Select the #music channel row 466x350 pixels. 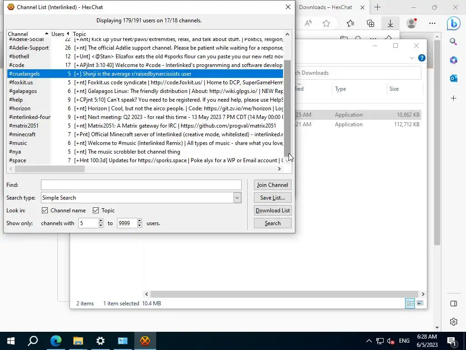coord(145,143)
